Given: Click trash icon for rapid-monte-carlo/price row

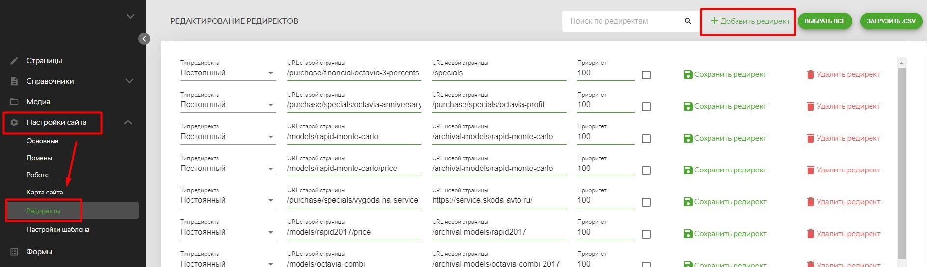Looking at the screenshot, I should (x=810, y=170).
